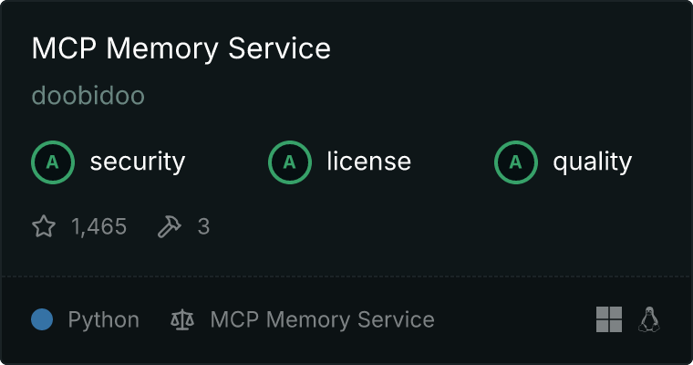The width and height of the screenshot is (693, 365).
Task: Click the letter A inside quality badge
Action: click(516, 162)
